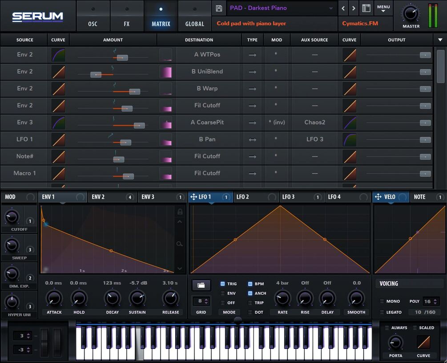This screenshot has width=447, height=363.
Task: Click the VELO drag-assign cross icon
Action: pyautogui.click(x=378, y=197)
